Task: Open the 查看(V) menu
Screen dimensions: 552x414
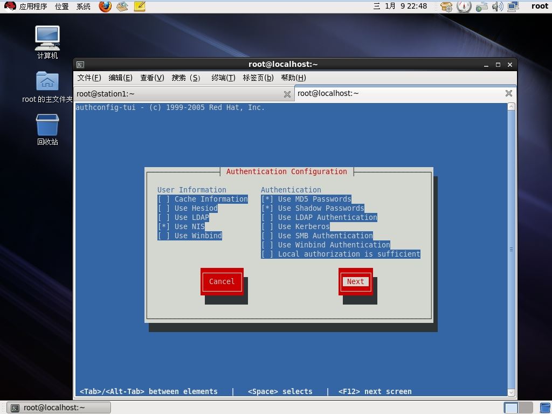Action: [152, 78]
